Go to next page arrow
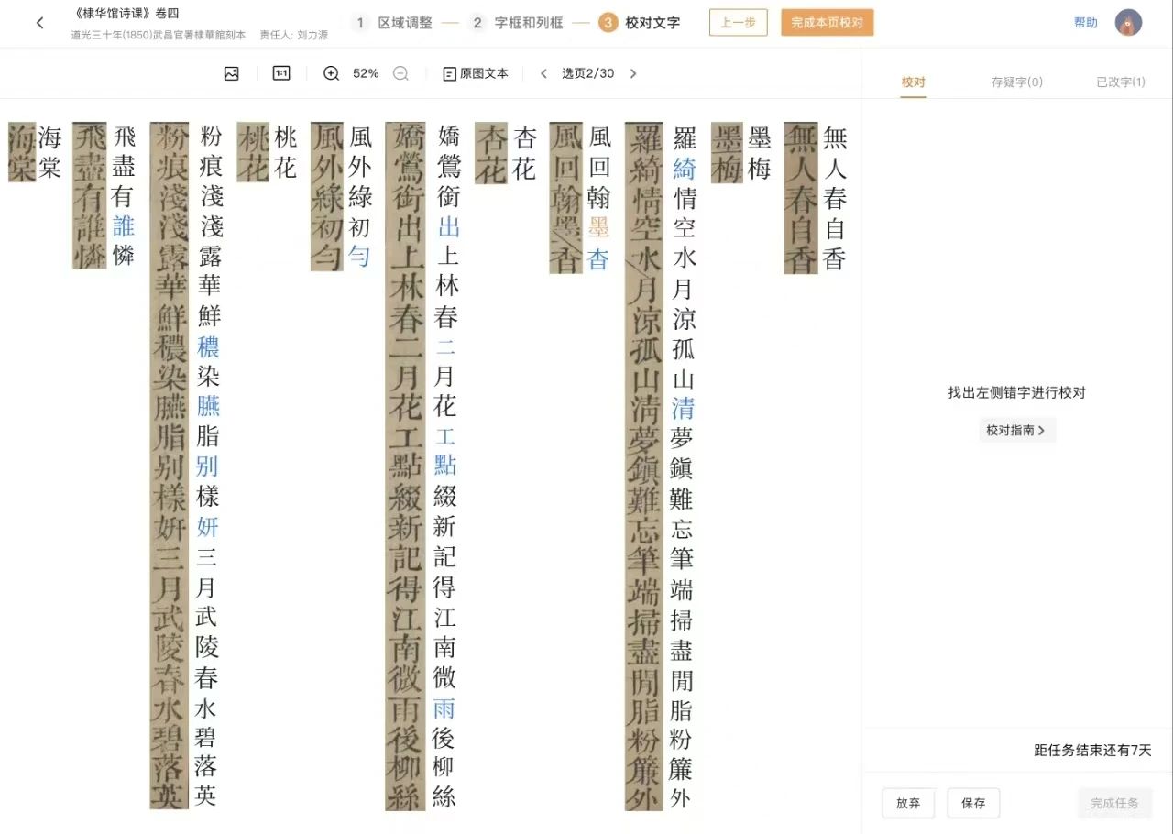Screen dimensions: 1173x834 pyautogui.click(x=633, y=73)
